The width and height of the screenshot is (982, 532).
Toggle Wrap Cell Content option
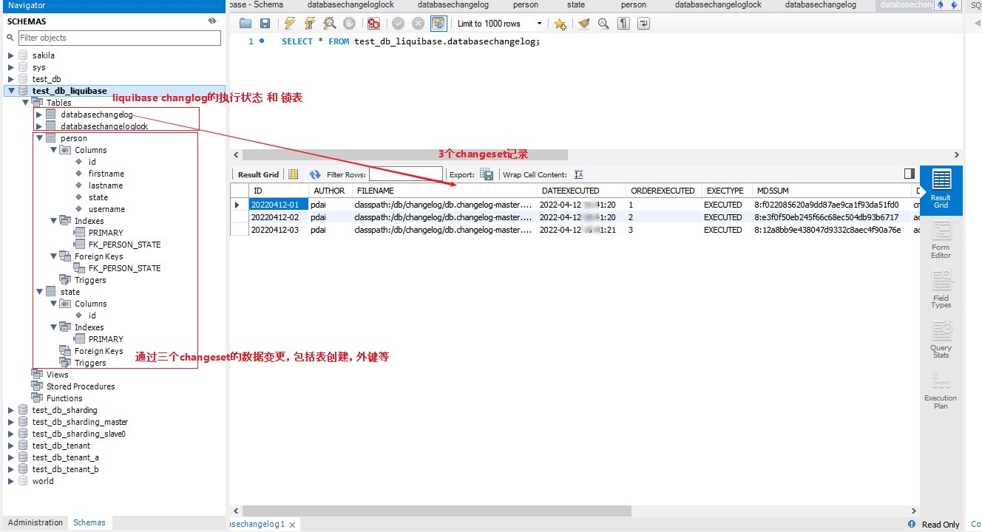pyautogui.click(x=578, y=174)
